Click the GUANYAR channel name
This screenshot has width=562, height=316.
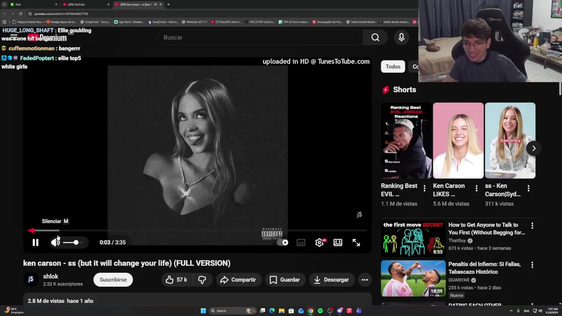pos(459,280)
